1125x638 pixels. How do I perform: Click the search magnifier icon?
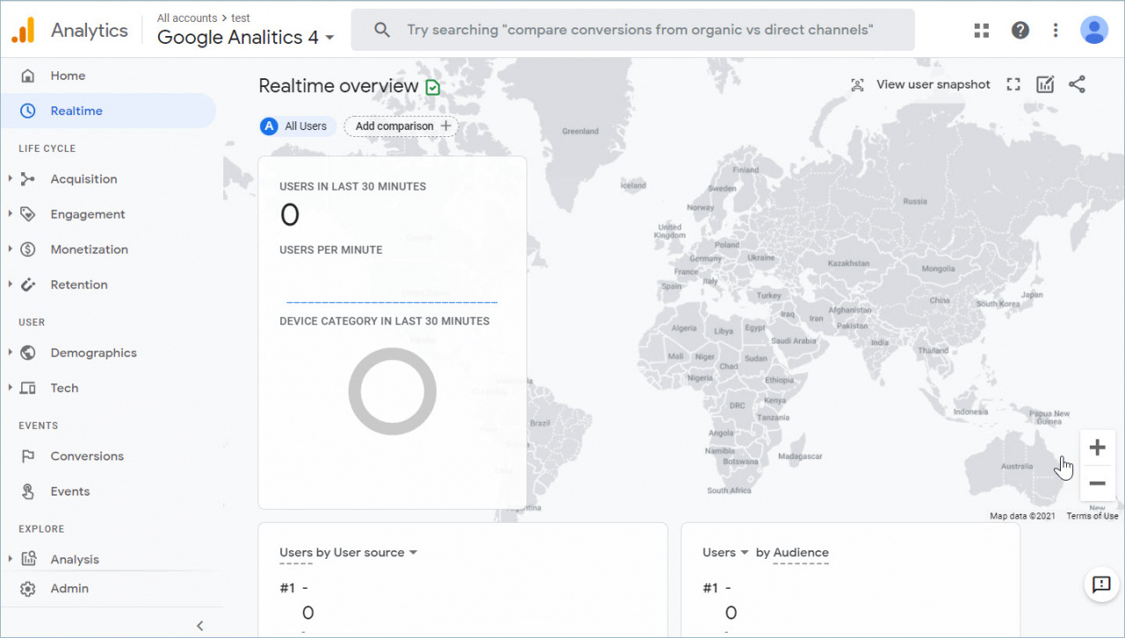pos(382,30)
